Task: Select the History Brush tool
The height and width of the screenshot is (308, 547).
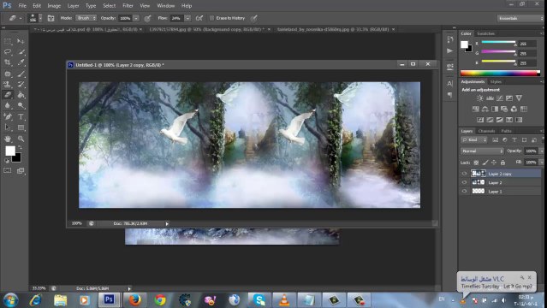Action: pos(21,84)
